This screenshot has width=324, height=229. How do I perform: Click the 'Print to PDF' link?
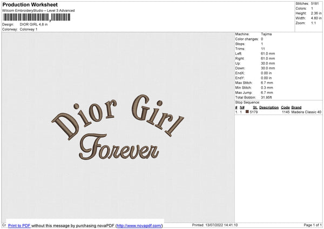pos(19,225)
